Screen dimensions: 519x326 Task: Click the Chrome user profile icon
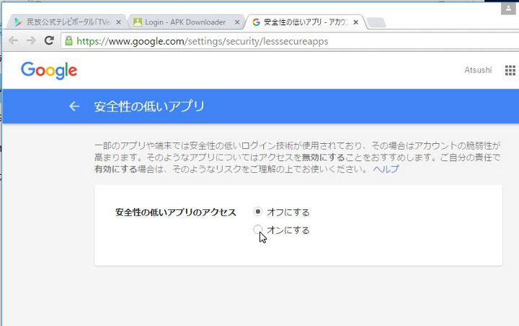pos(508,9)
